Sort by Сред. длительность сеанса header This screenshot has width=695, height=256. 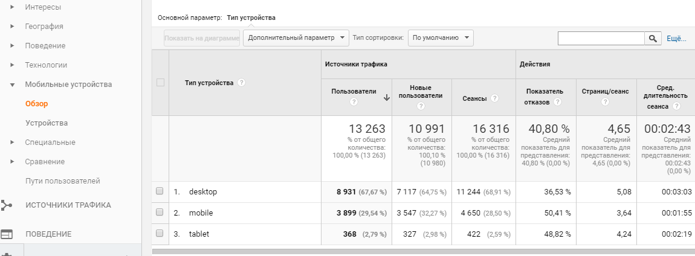point(666,97)
